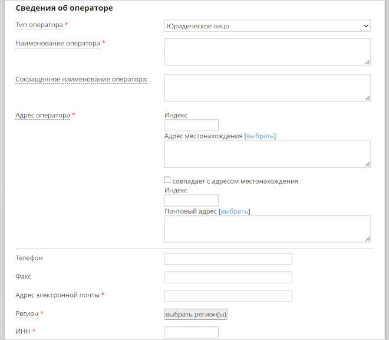Click the ИНН input field

191,332
